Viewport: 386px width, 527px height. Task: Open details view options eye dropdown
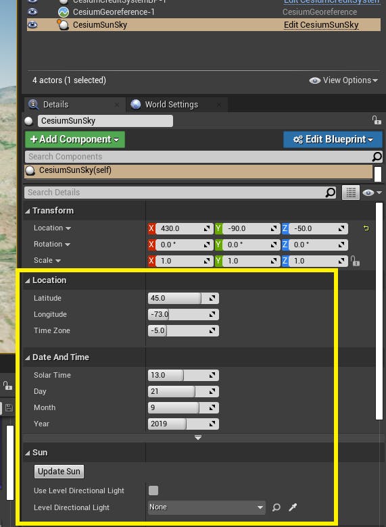372,193
